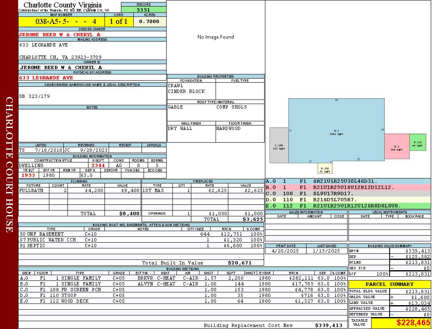Image resolution: width=432 pixels, height=329 pixels.
Task: Click the yellow PARCEL SUMMARY header
Action: (x=390, y=284)
